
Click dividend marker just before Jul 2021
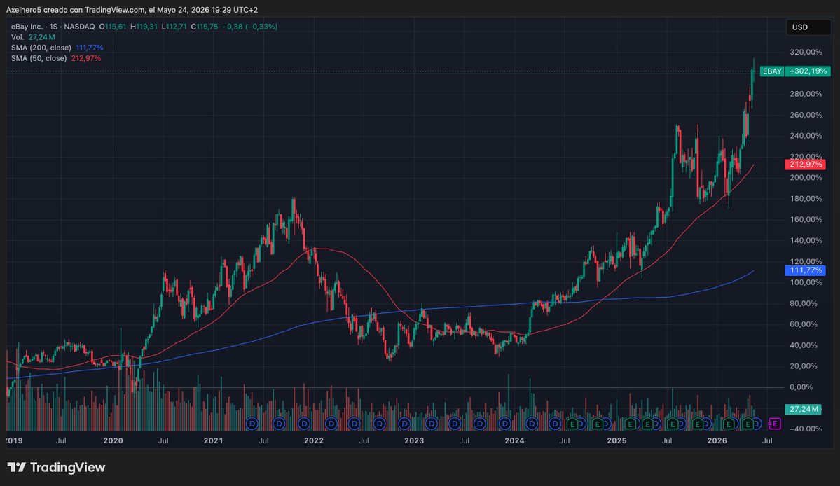pos(252,424)
